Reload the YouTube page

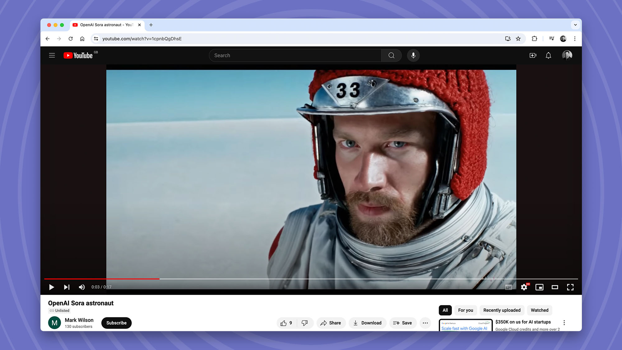71,39
